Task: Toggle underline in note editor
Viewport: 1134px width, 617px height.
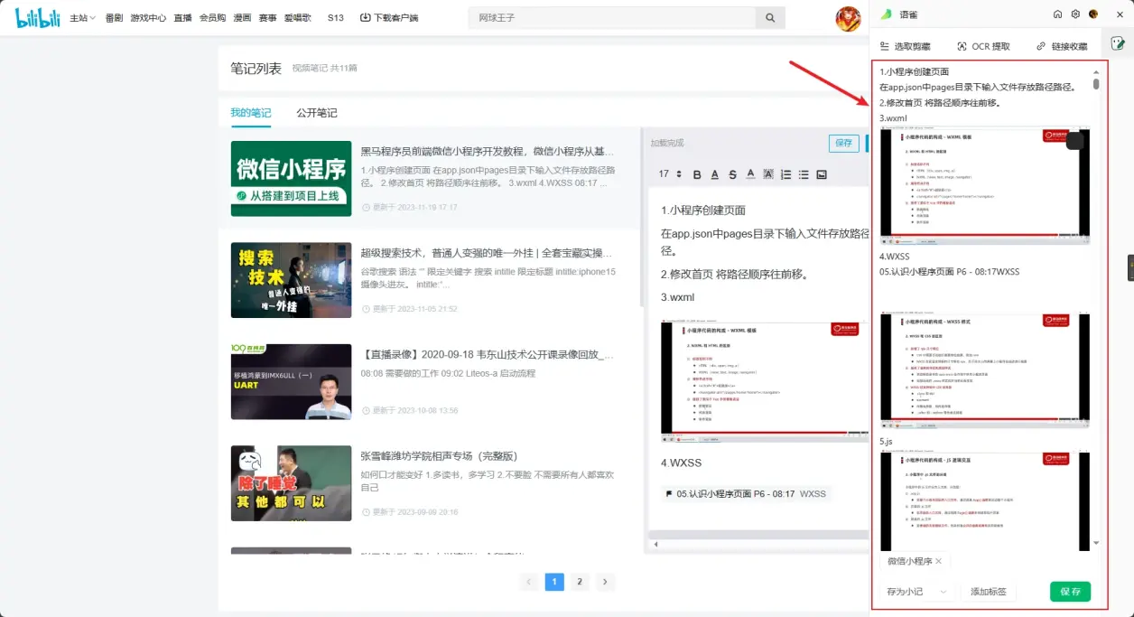Action: [x=714, y=174]
